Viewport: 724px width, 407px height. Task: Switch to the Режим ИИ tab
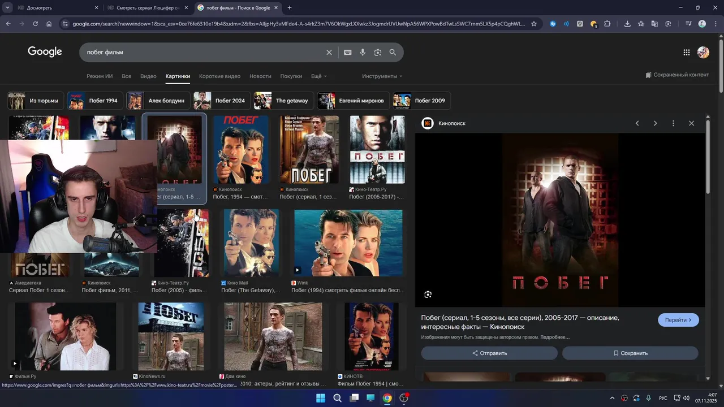point(100,76)
